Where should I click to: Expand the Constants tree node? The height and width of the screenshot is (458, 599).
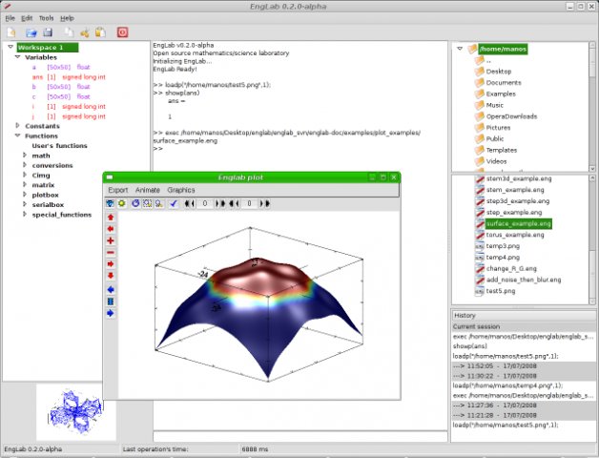coord(17,126)
